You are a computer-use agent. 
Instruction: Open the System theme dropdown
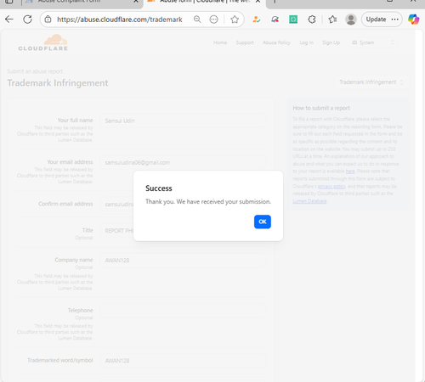[373, 42]
